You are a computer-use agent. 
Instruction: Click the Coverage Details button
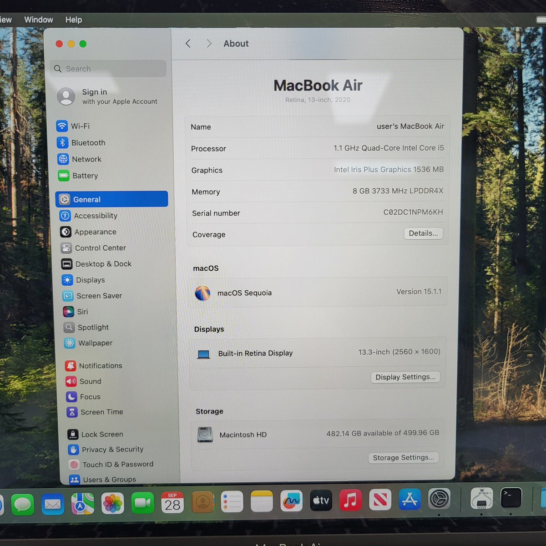pos(423,233)
